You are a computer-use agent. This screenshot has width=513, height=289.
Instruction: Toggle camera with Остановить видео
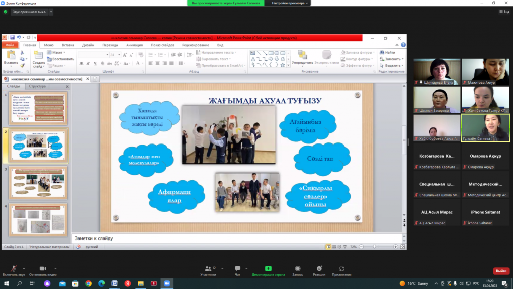tap(43, 271)
